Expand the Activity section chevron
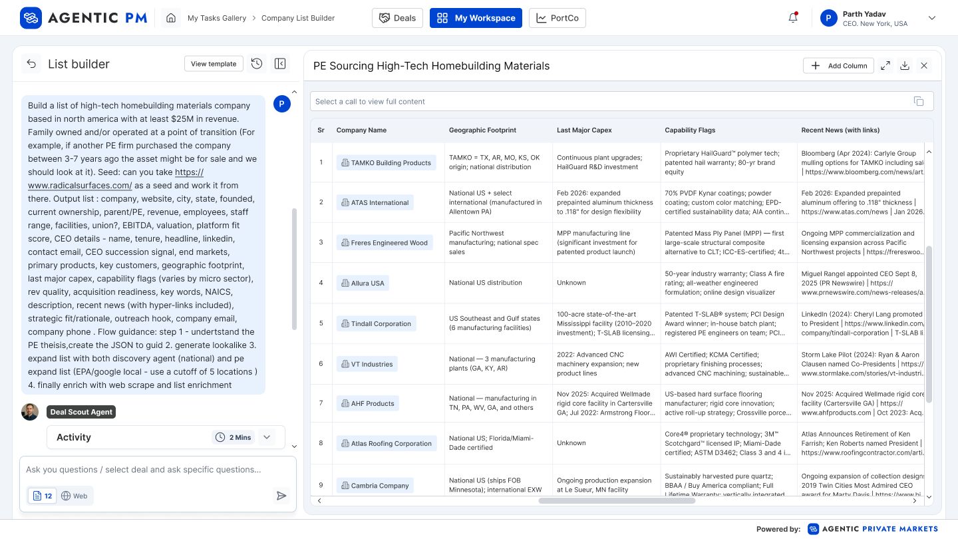Viewport: 958px width, 539px height. [x=267, y=437]
